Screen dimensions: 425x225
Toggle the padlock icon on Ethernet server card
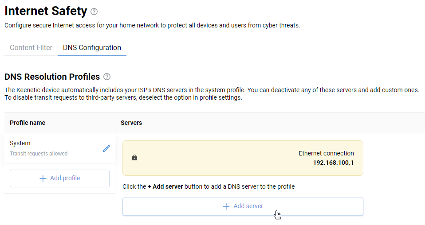pyautogui.click(x=135, y=158)
